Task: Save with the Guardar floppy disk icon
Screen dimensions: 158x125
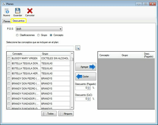Action: (18, 11)
